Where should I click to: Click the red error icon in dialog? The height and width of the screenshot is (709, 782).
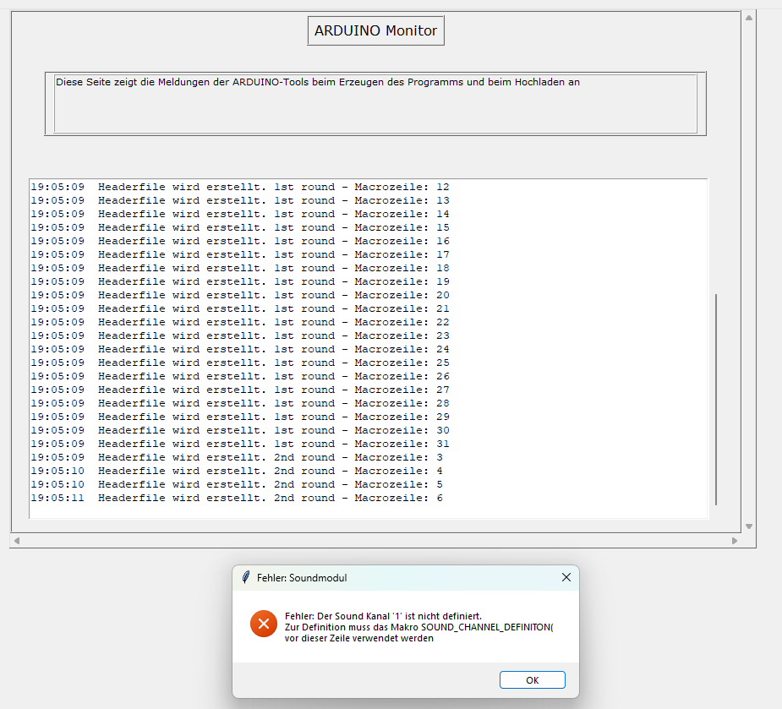point(264,624)
